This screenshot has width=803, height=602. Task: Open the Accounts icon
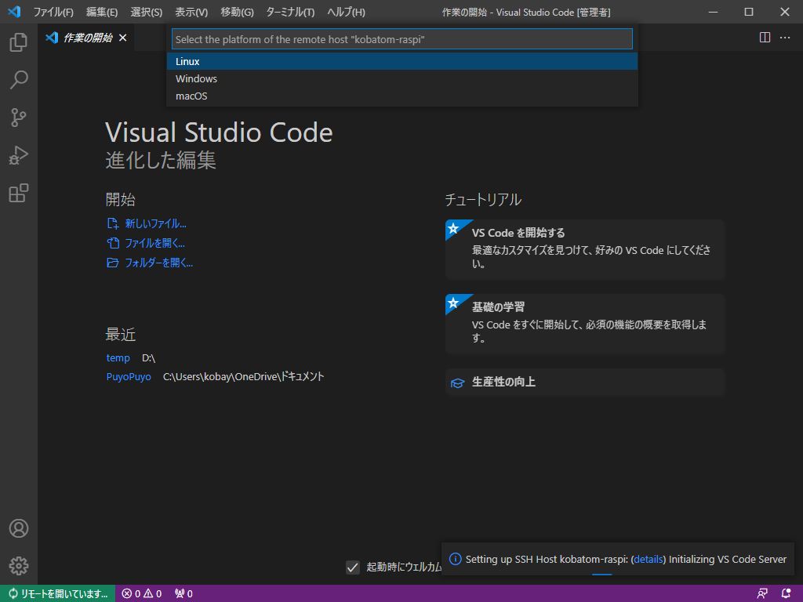coord(18,528)
